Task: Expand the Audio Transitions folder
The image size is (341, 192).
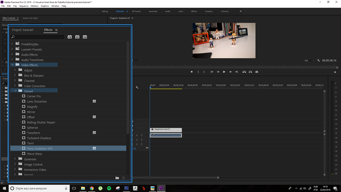Action: pyautogui.click(x=12, y=59)
